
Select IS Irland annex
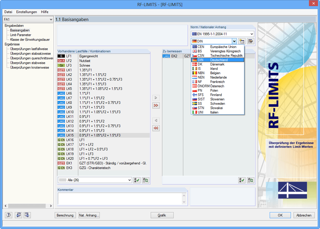(x=218, y=69)
